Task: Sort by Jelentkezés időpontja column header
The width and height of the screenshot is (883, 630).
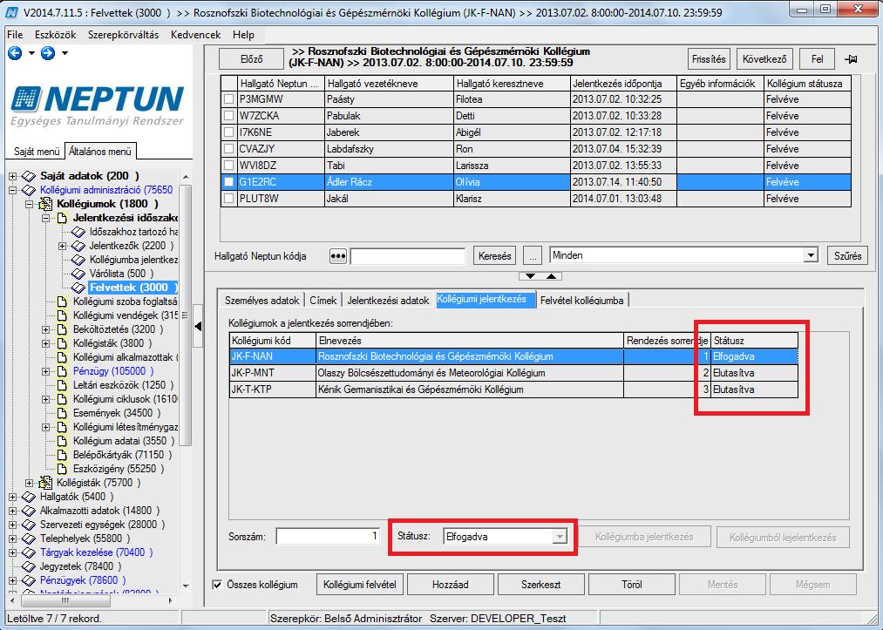Action: point(623,84)
